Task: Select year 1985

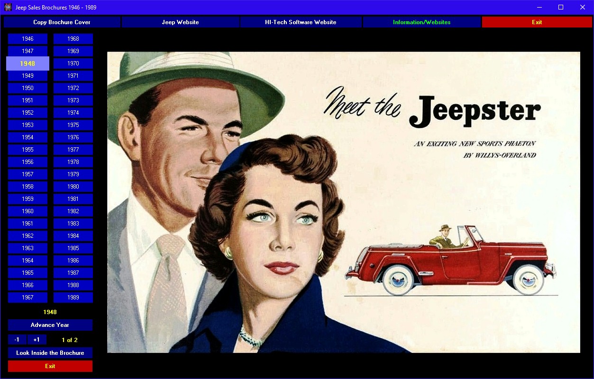Action: 73,248
